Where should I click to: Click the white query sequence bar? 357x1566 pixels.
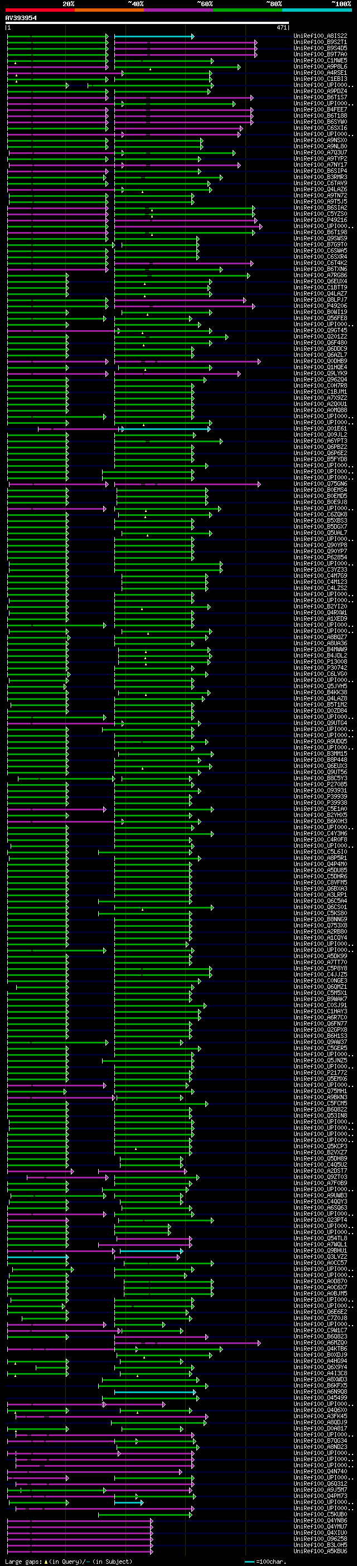point(147,23)
